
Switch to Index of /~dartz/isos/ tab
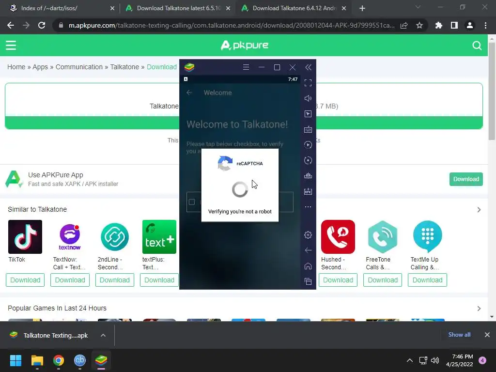[62, 8]
